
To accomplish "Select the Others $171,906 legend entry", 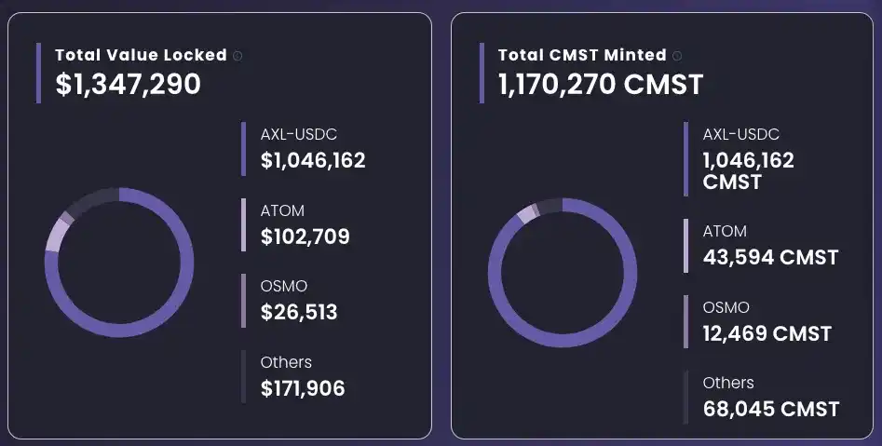I will (x=303, y=376).
